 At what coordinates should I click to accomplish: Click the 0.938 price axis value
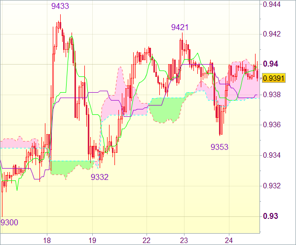pyautogui.click(x=272, y=95)
